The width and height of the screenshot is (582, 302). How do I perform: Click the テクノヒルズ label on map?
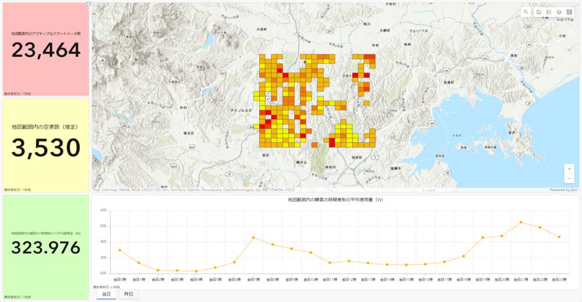coord(240,109)
